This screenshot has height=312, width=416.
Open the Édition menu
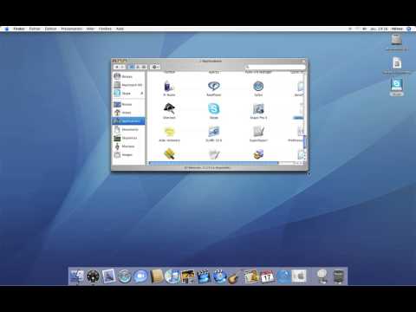point(50,29)
